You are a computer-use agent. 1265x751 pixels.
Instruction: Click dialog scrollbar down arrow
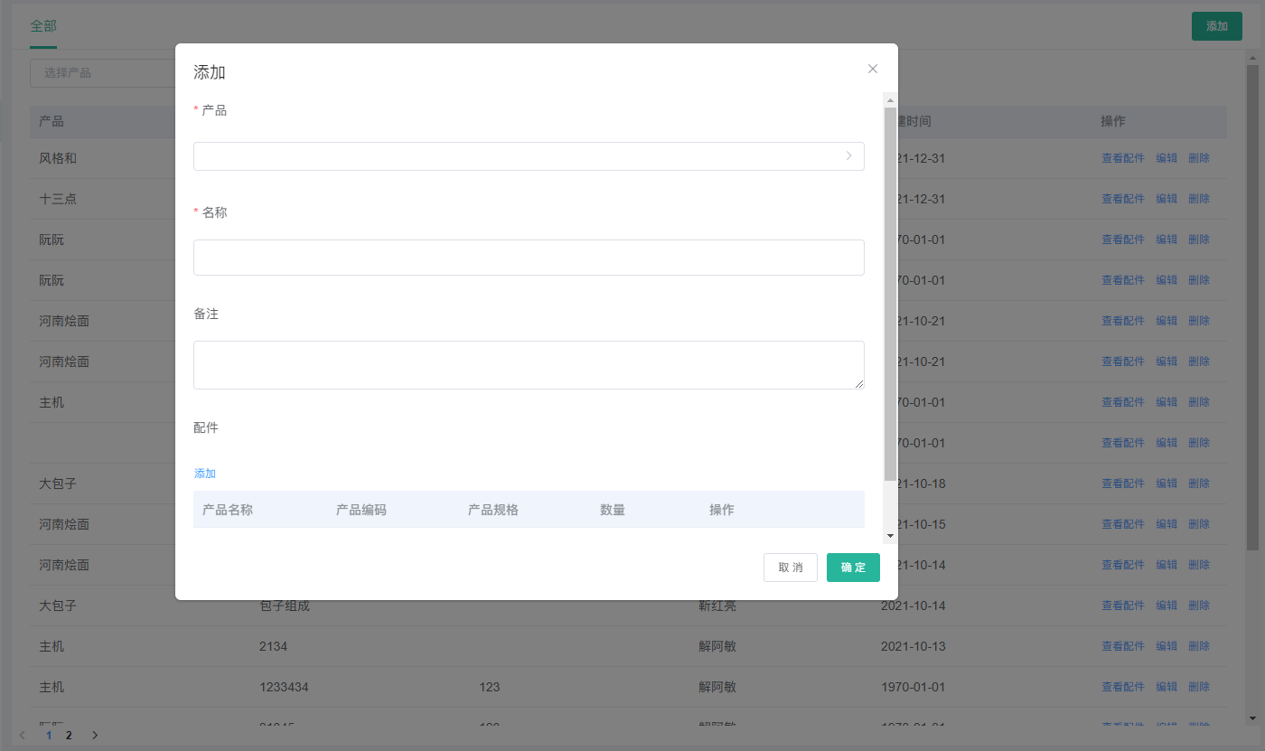pos(890,536)
